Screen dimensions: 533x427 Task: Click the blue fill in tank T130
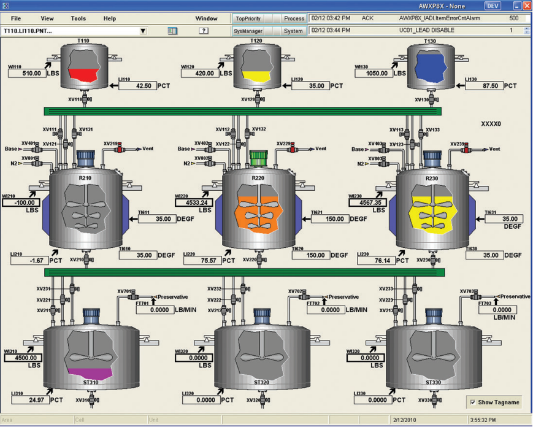point(431,68)
